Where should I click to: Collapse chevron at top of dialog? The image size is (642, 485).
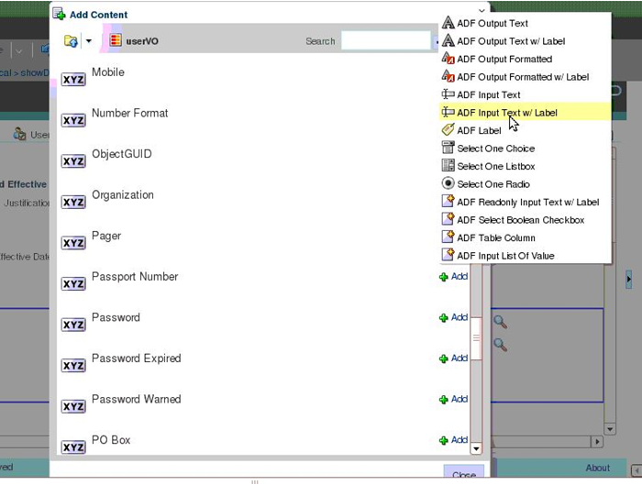click(481, 10)
